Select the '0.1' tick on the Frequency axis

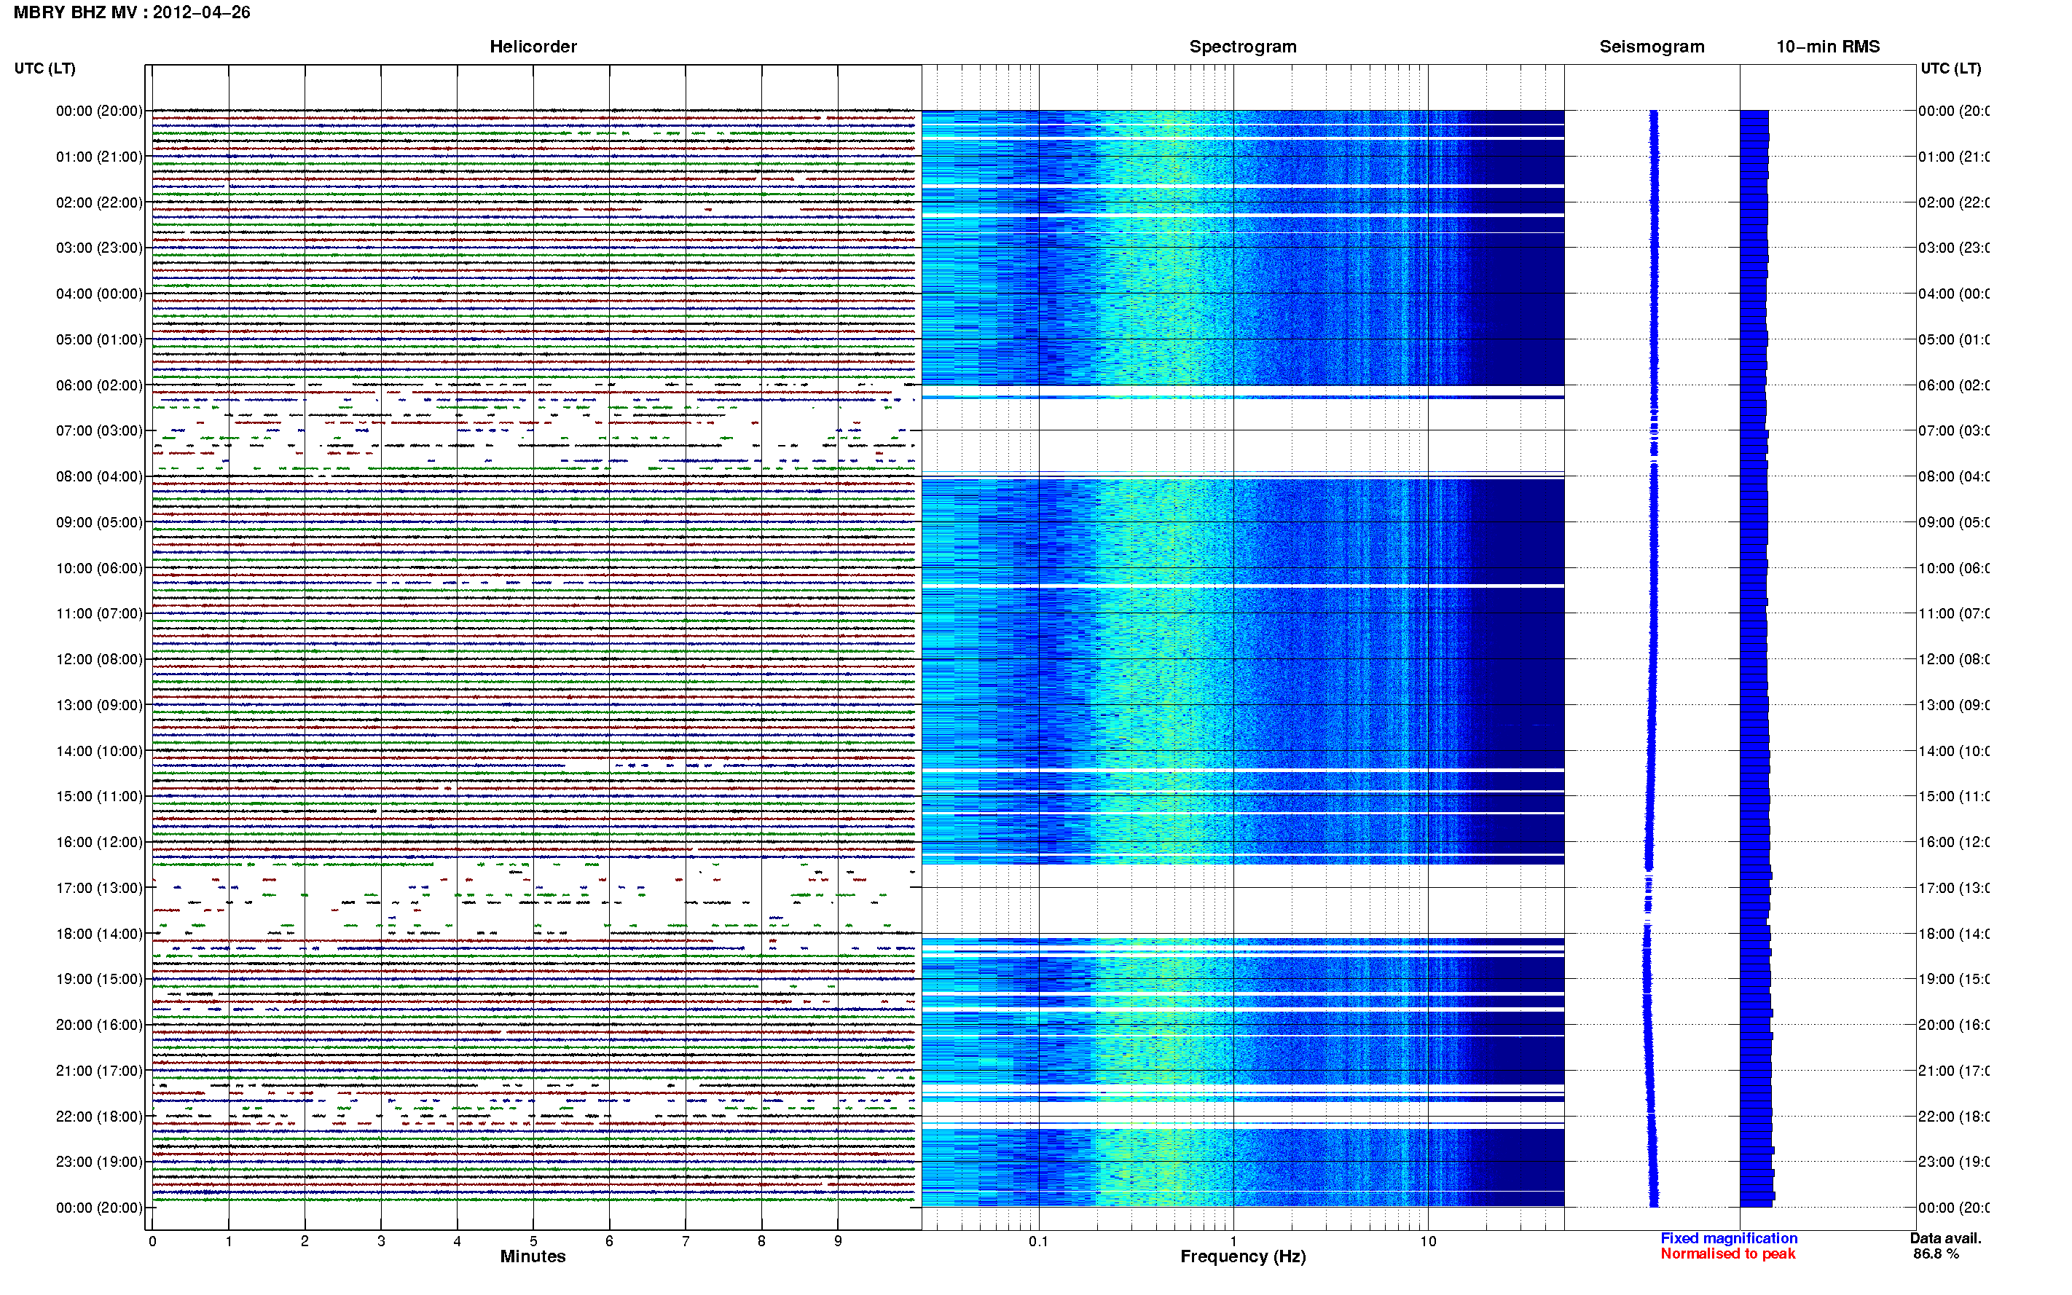click(1038, 1242)
